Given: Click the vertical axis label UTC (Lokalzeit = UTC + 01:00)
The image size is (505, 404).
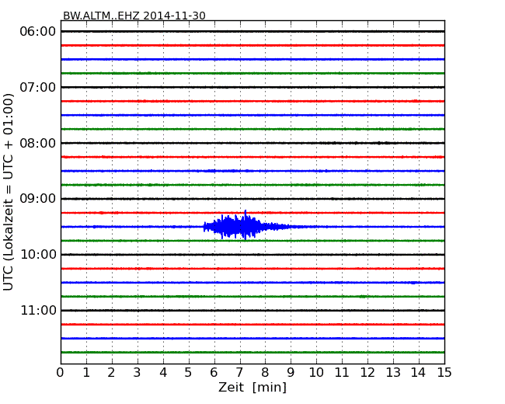Looking at the screenshot, I should click(9, 192).
